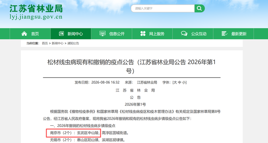Viewport: 268px width, 143px height.
Task: Set font size to 中
Action: point(180,83)
